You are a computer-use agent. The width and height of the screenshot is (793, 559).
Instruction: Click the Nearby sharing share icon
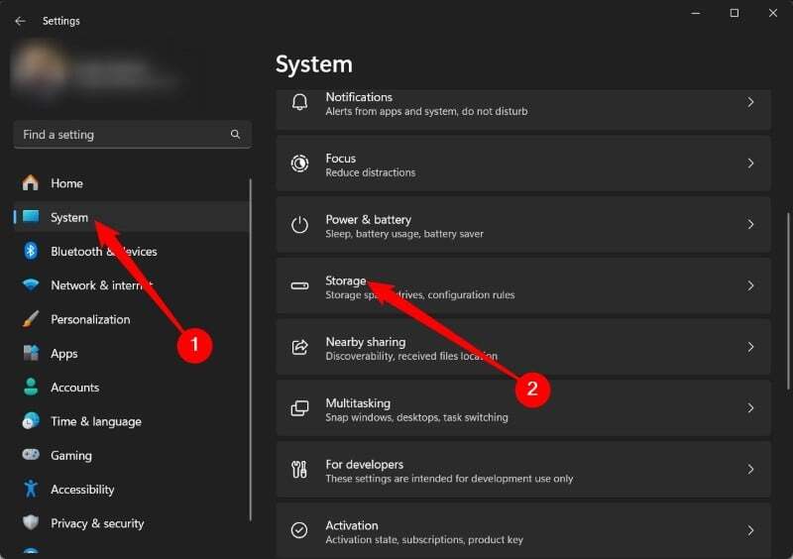299,347
